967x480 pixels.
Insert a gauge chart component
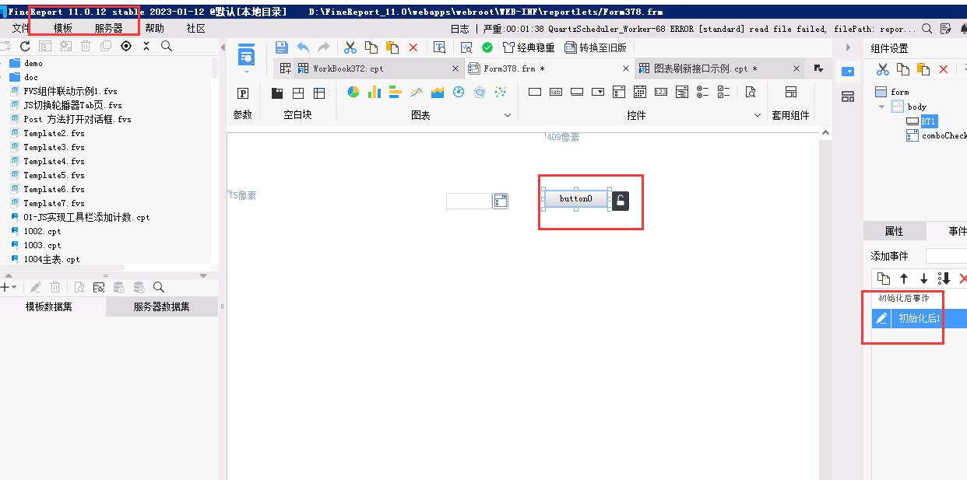point(459,93)
